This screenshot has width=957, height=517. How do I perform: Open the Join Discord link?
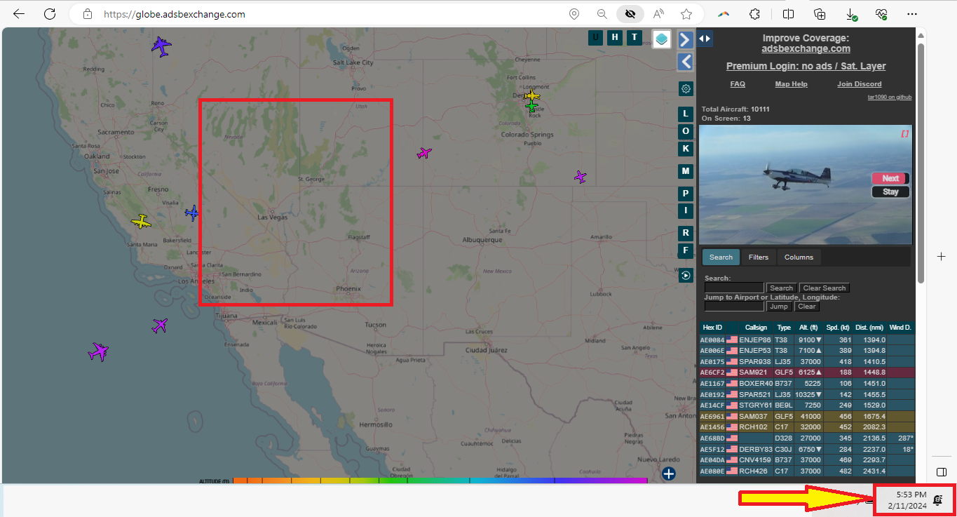click(x=860, y=84)
